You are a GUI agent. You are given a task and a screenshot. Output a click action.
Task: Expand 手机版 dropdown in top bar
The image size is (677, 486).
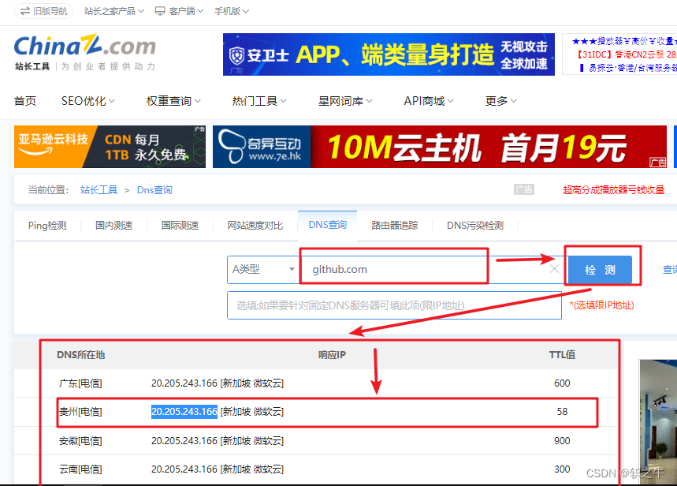coord(232,11)
